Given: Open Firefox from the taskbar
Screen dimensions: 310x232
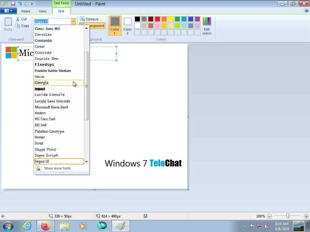Looking at the screenshot, I should click(x=46, y=226).
